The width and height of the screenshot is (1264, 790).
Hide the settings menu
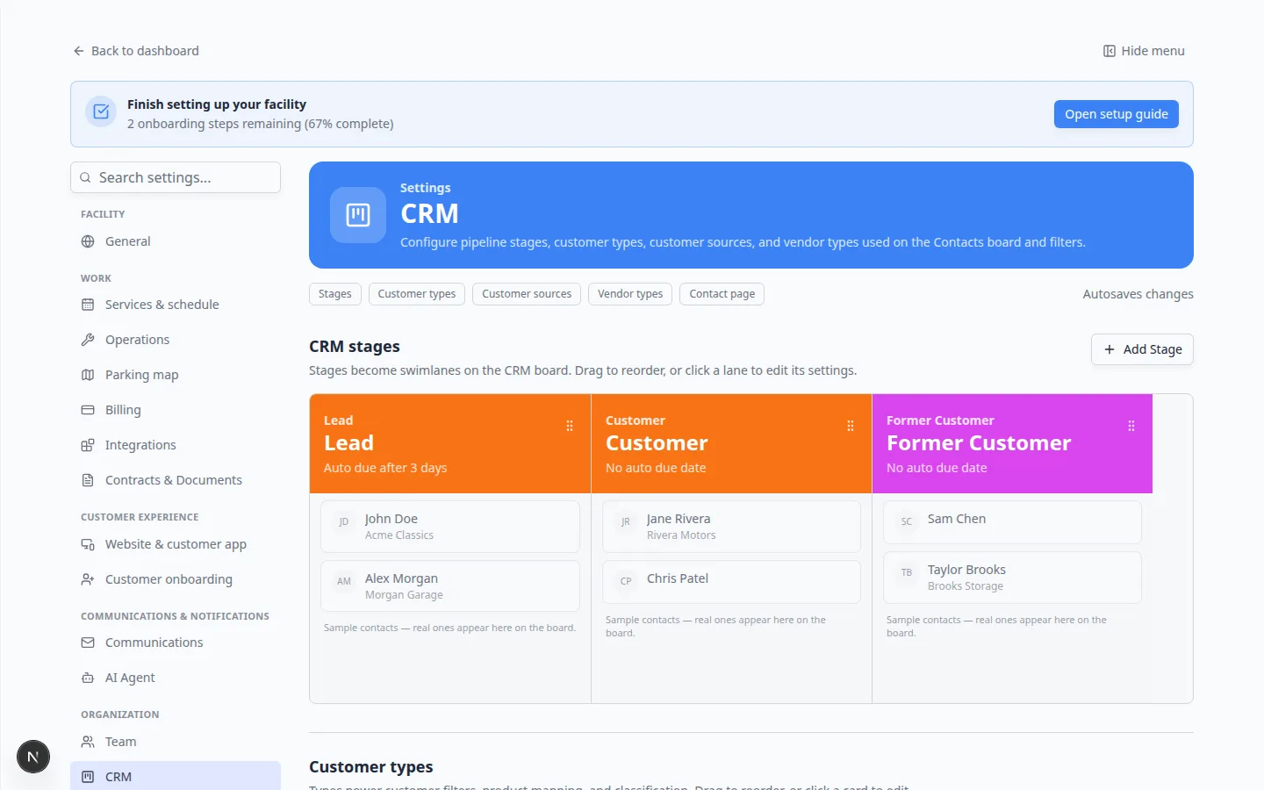coord(1144,51)
